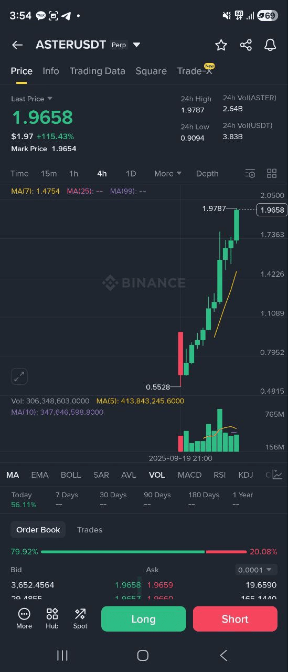The width and height of the screenshot is (288, 672).
Task: Open the Spot trading icon
Action: [x=80, y=618]
